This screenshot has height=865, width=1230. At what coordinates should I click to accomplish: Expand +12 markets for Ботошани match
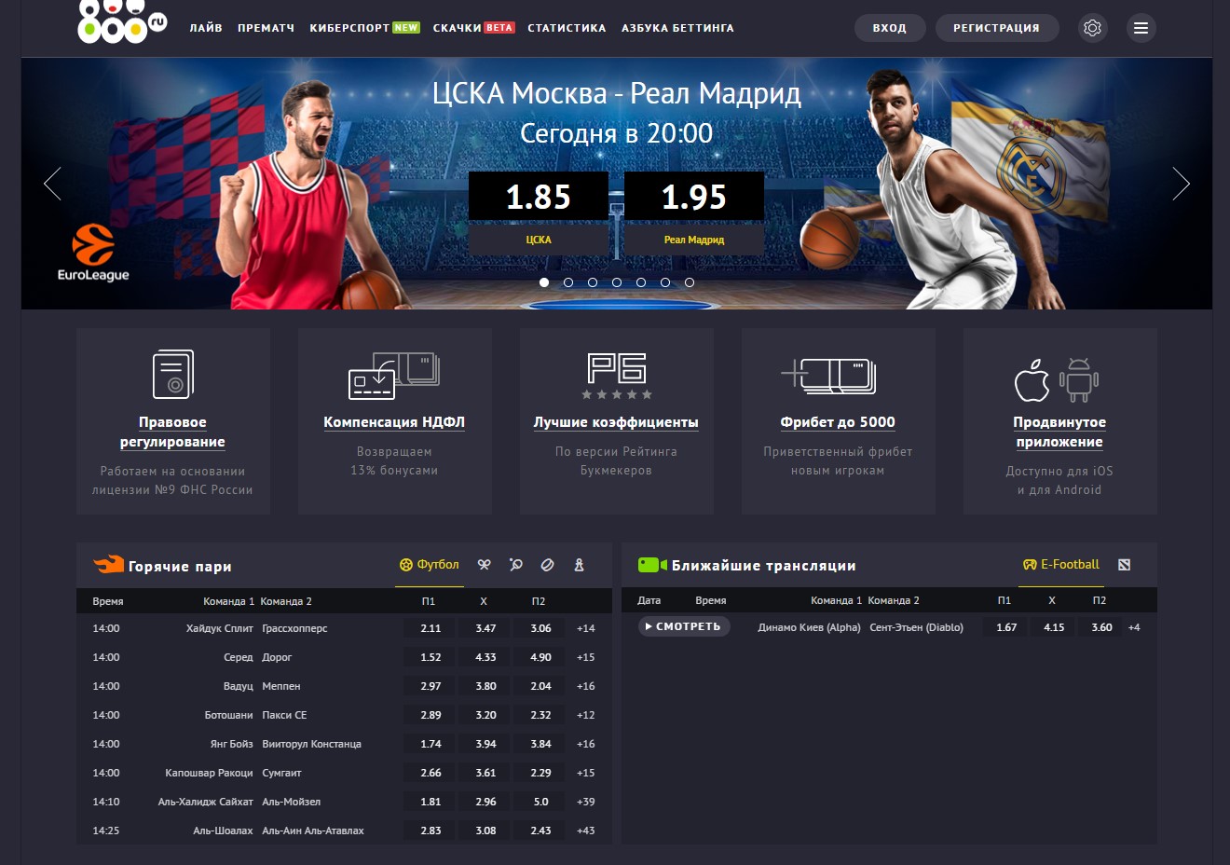[586, 715]
